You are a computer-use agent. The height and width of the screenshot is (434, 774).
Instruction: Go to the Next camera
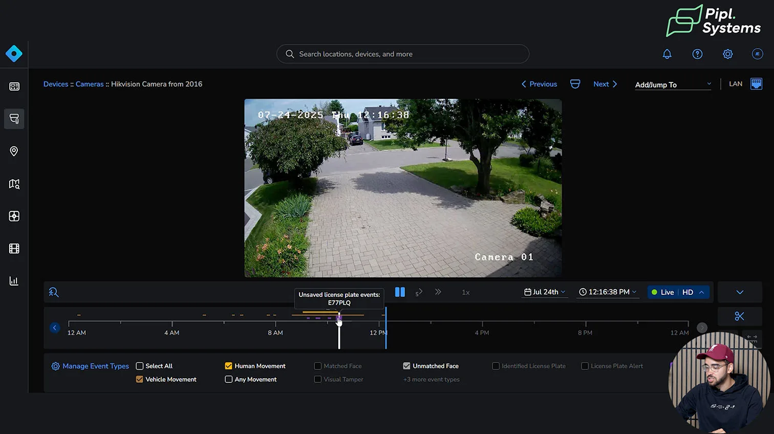click(x=605, y=84)
